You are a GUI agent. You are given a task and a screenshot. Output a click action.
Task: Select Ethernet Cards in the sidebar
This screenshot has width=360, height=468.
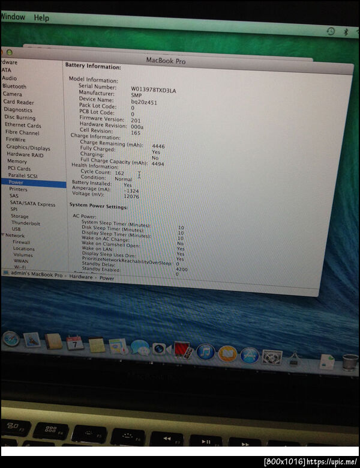pos(23,126)
